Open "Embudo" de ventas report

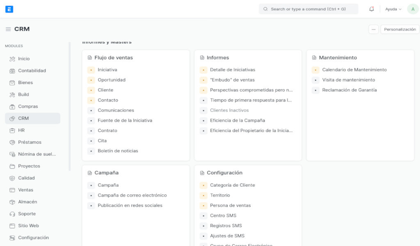232,80
